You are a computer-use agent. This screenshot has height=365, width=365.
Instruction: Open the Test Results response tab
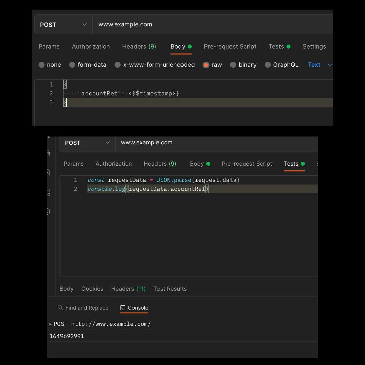(x=170, y=289)
